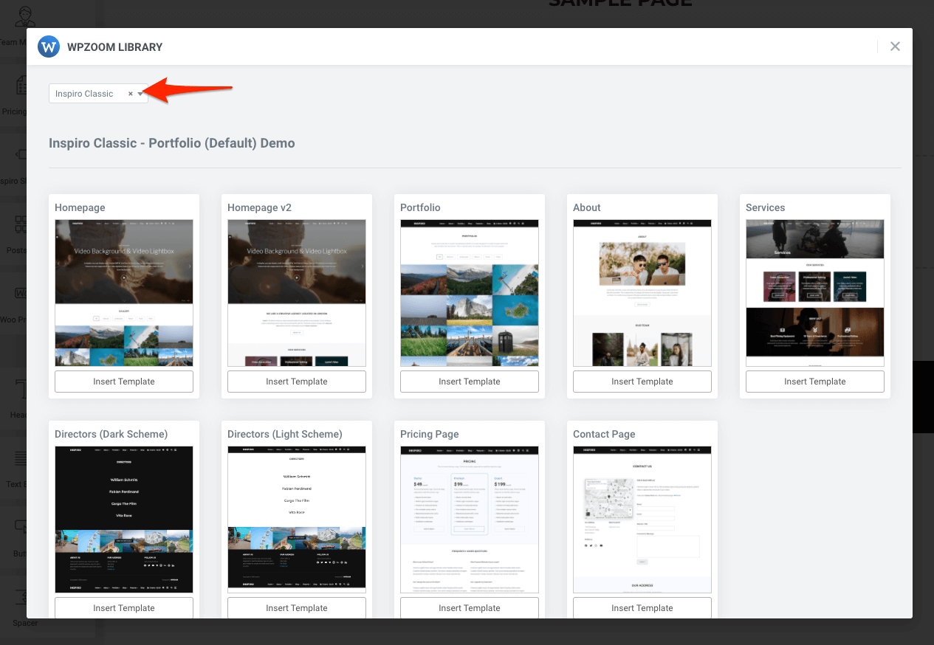Viewport: 934px width, 645px height.
Task: Preview the Homepage v2 template thumbnail
Action: (297, 293)
